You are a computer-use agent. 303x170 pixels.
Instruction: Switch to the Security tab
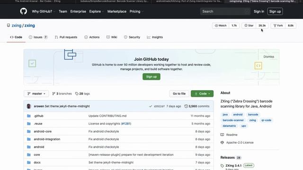point(132,37)
